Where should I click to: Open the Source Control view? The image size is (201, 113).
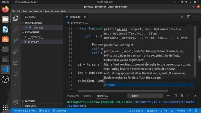pyautogui.click(x=16, y=40)
